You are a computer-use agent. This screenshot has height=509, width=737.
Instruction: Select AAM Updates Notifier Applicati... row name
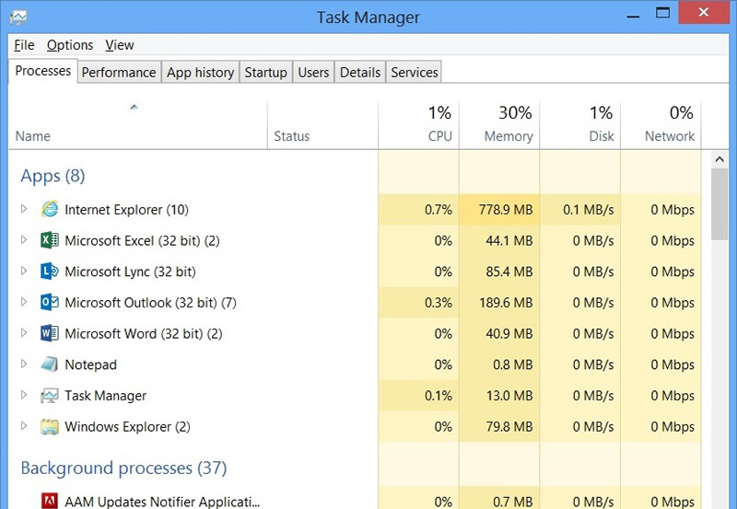(x=162, y=502)
